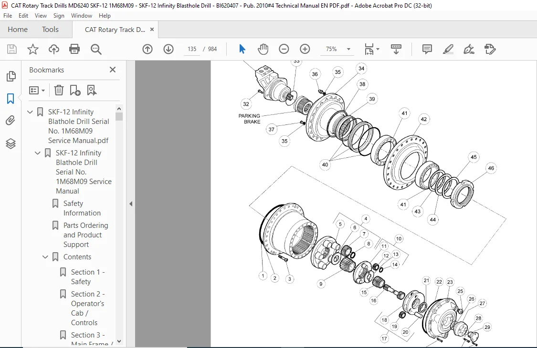Open the Attachments paperclip panel
Screen dimensions: 537x348
coord(11,121)
